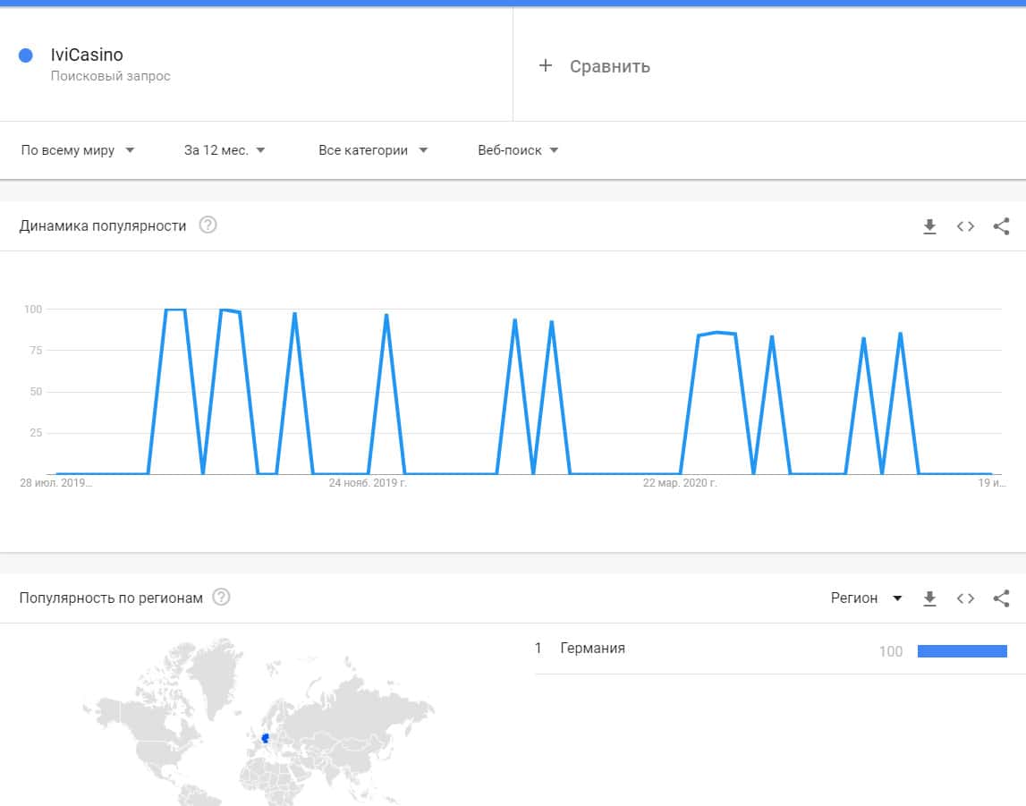This screenshot has width=1026, height=806.
Task: Click the blue IviCasino color dot
Action: 26,55
